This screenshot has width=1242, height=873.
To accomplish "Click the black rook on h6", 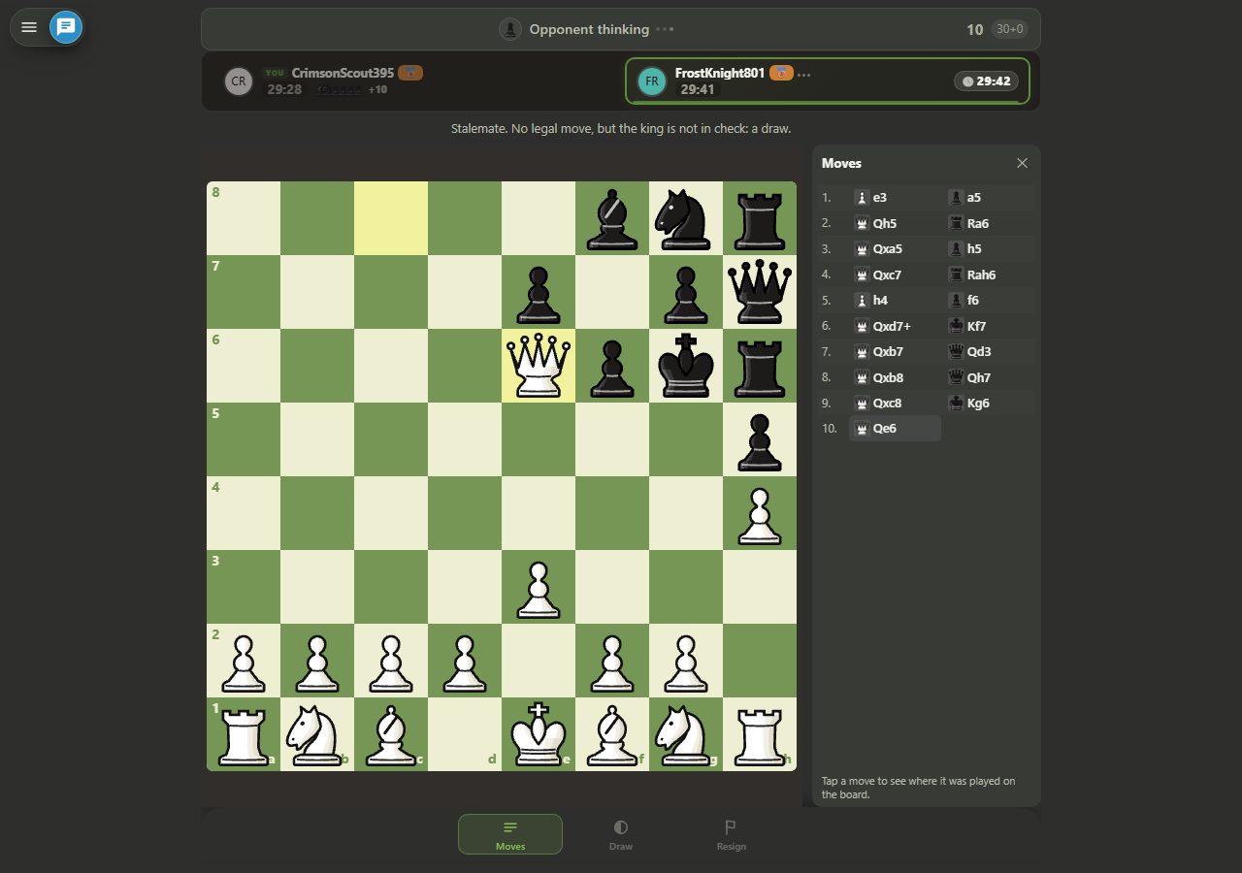I will [760, 366].
